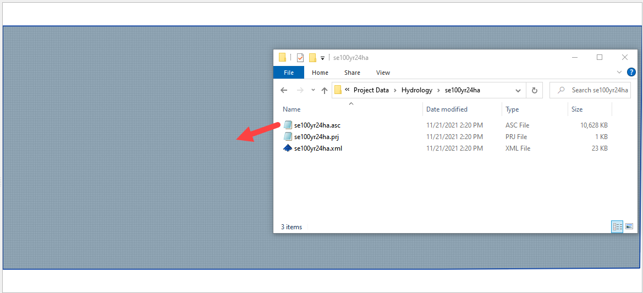643x293 pixels.
Task: Click the se100yr24ha.asc file icon
Action: (x=288, y=125)
